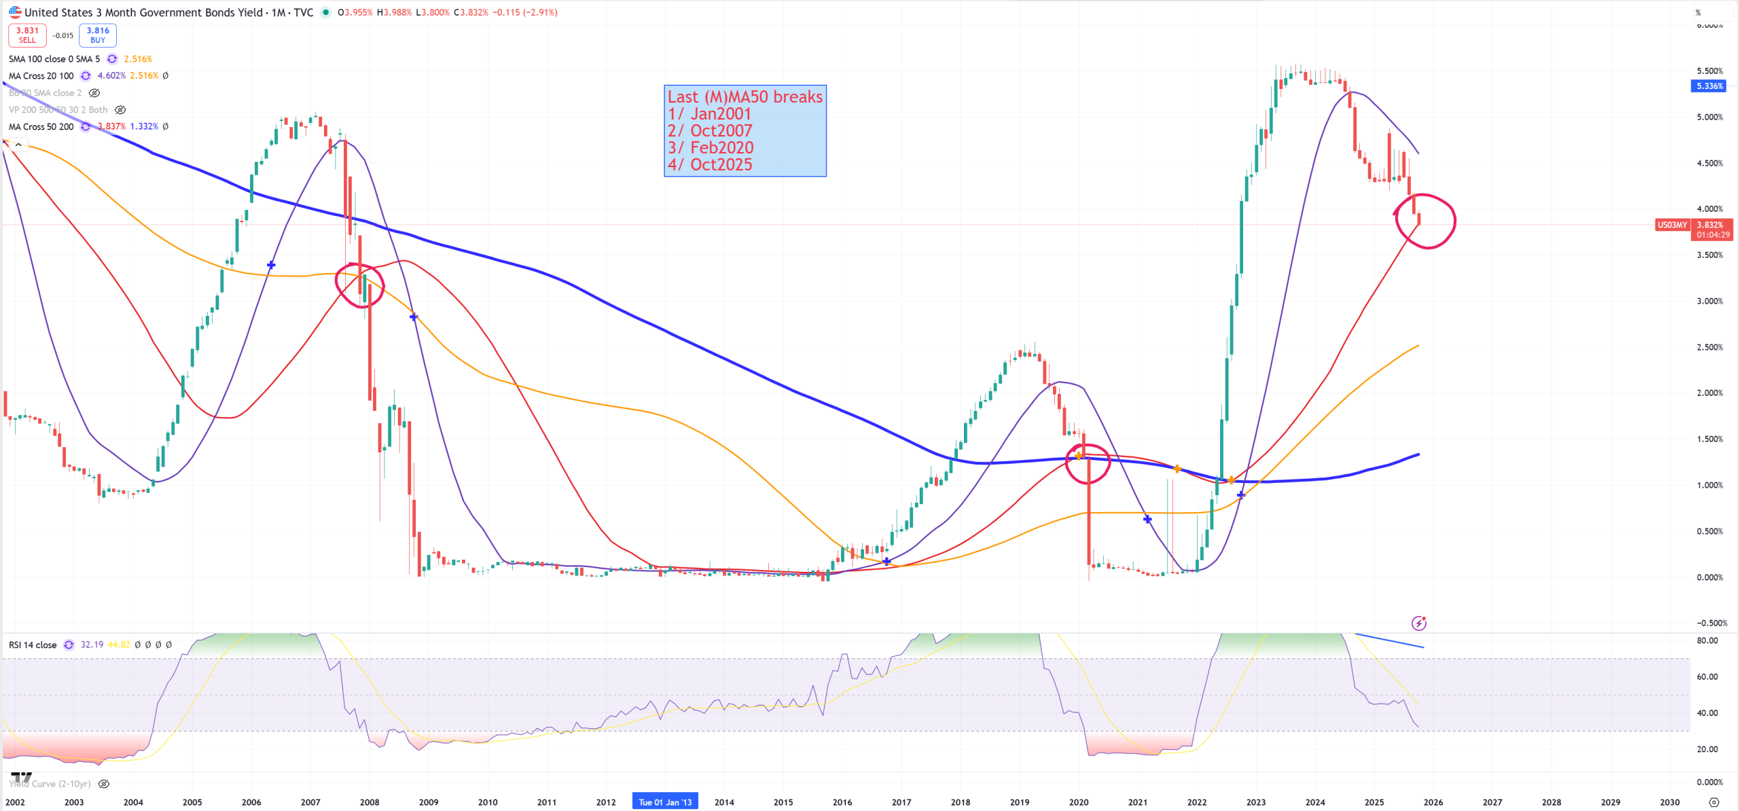The image size is (1739, 811).
Task: Click the US03MY price label tag
Action: pos(1672,225)
